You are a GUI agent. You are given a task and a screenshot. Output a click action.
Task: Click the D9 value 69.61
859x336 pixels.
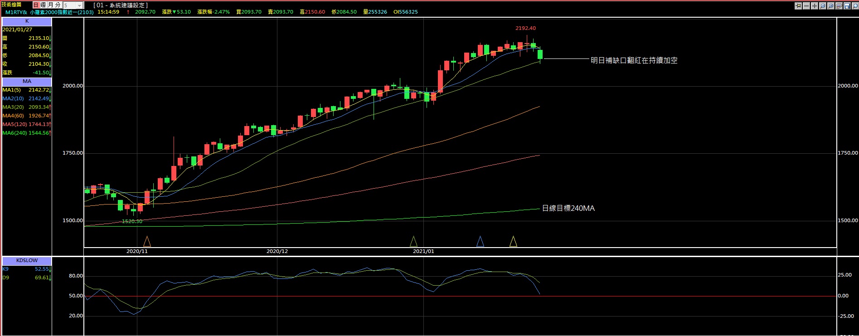[x=42, y=278]
